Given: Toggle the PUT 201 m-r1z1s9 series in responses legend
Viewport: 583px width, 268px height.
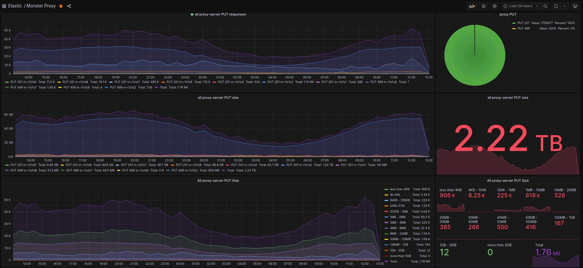Looking at the screenshot, I should (x=23, y=82).
